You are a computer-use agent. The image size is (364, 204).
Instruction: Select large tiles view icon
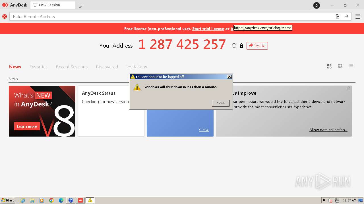click(329, 66)
